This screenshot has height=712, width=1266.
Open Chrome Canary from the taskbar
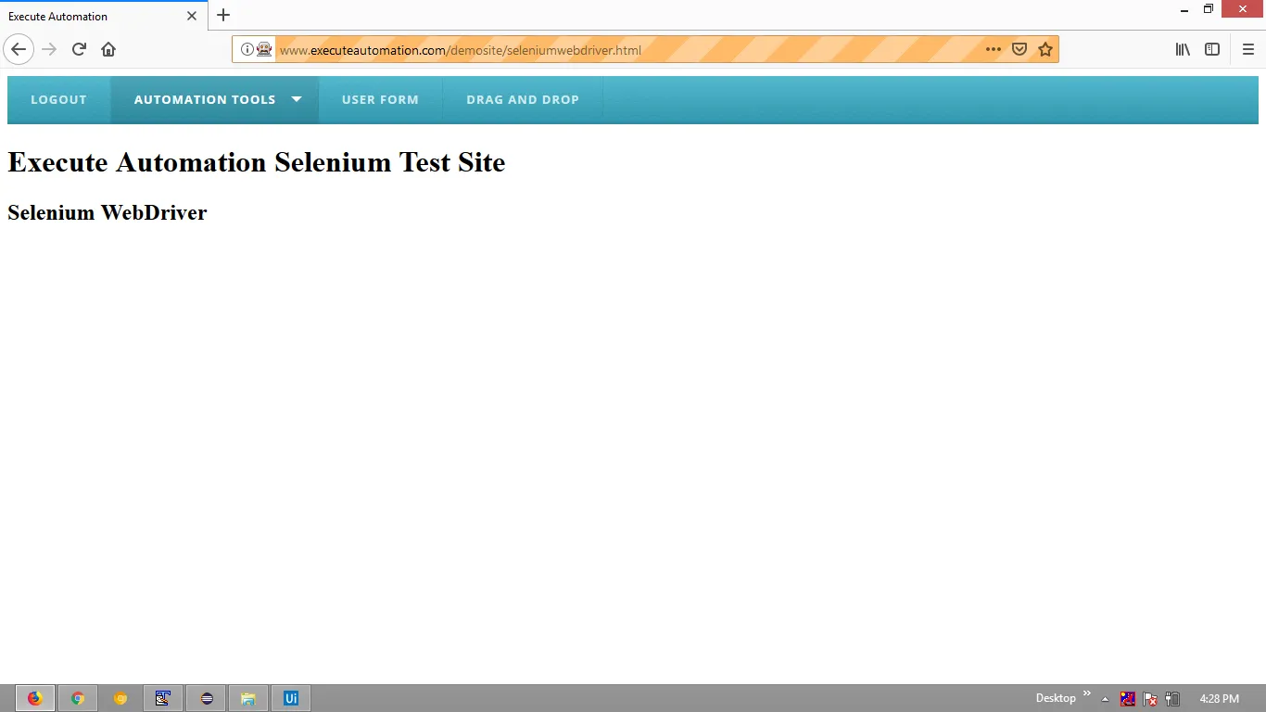120,698
